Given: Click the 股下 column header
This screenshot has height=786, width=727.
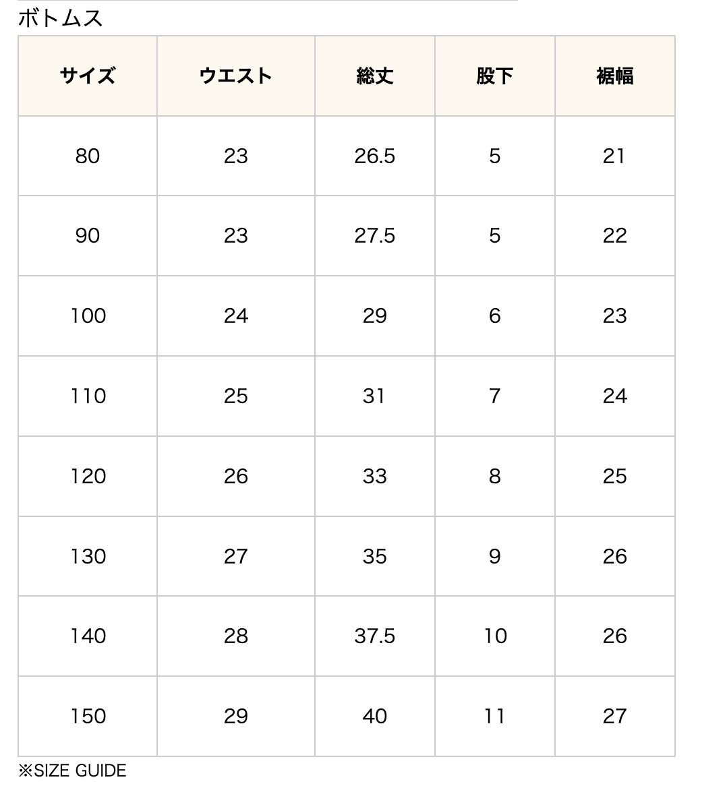Looking at the screenshot, I should click(494, 76).
